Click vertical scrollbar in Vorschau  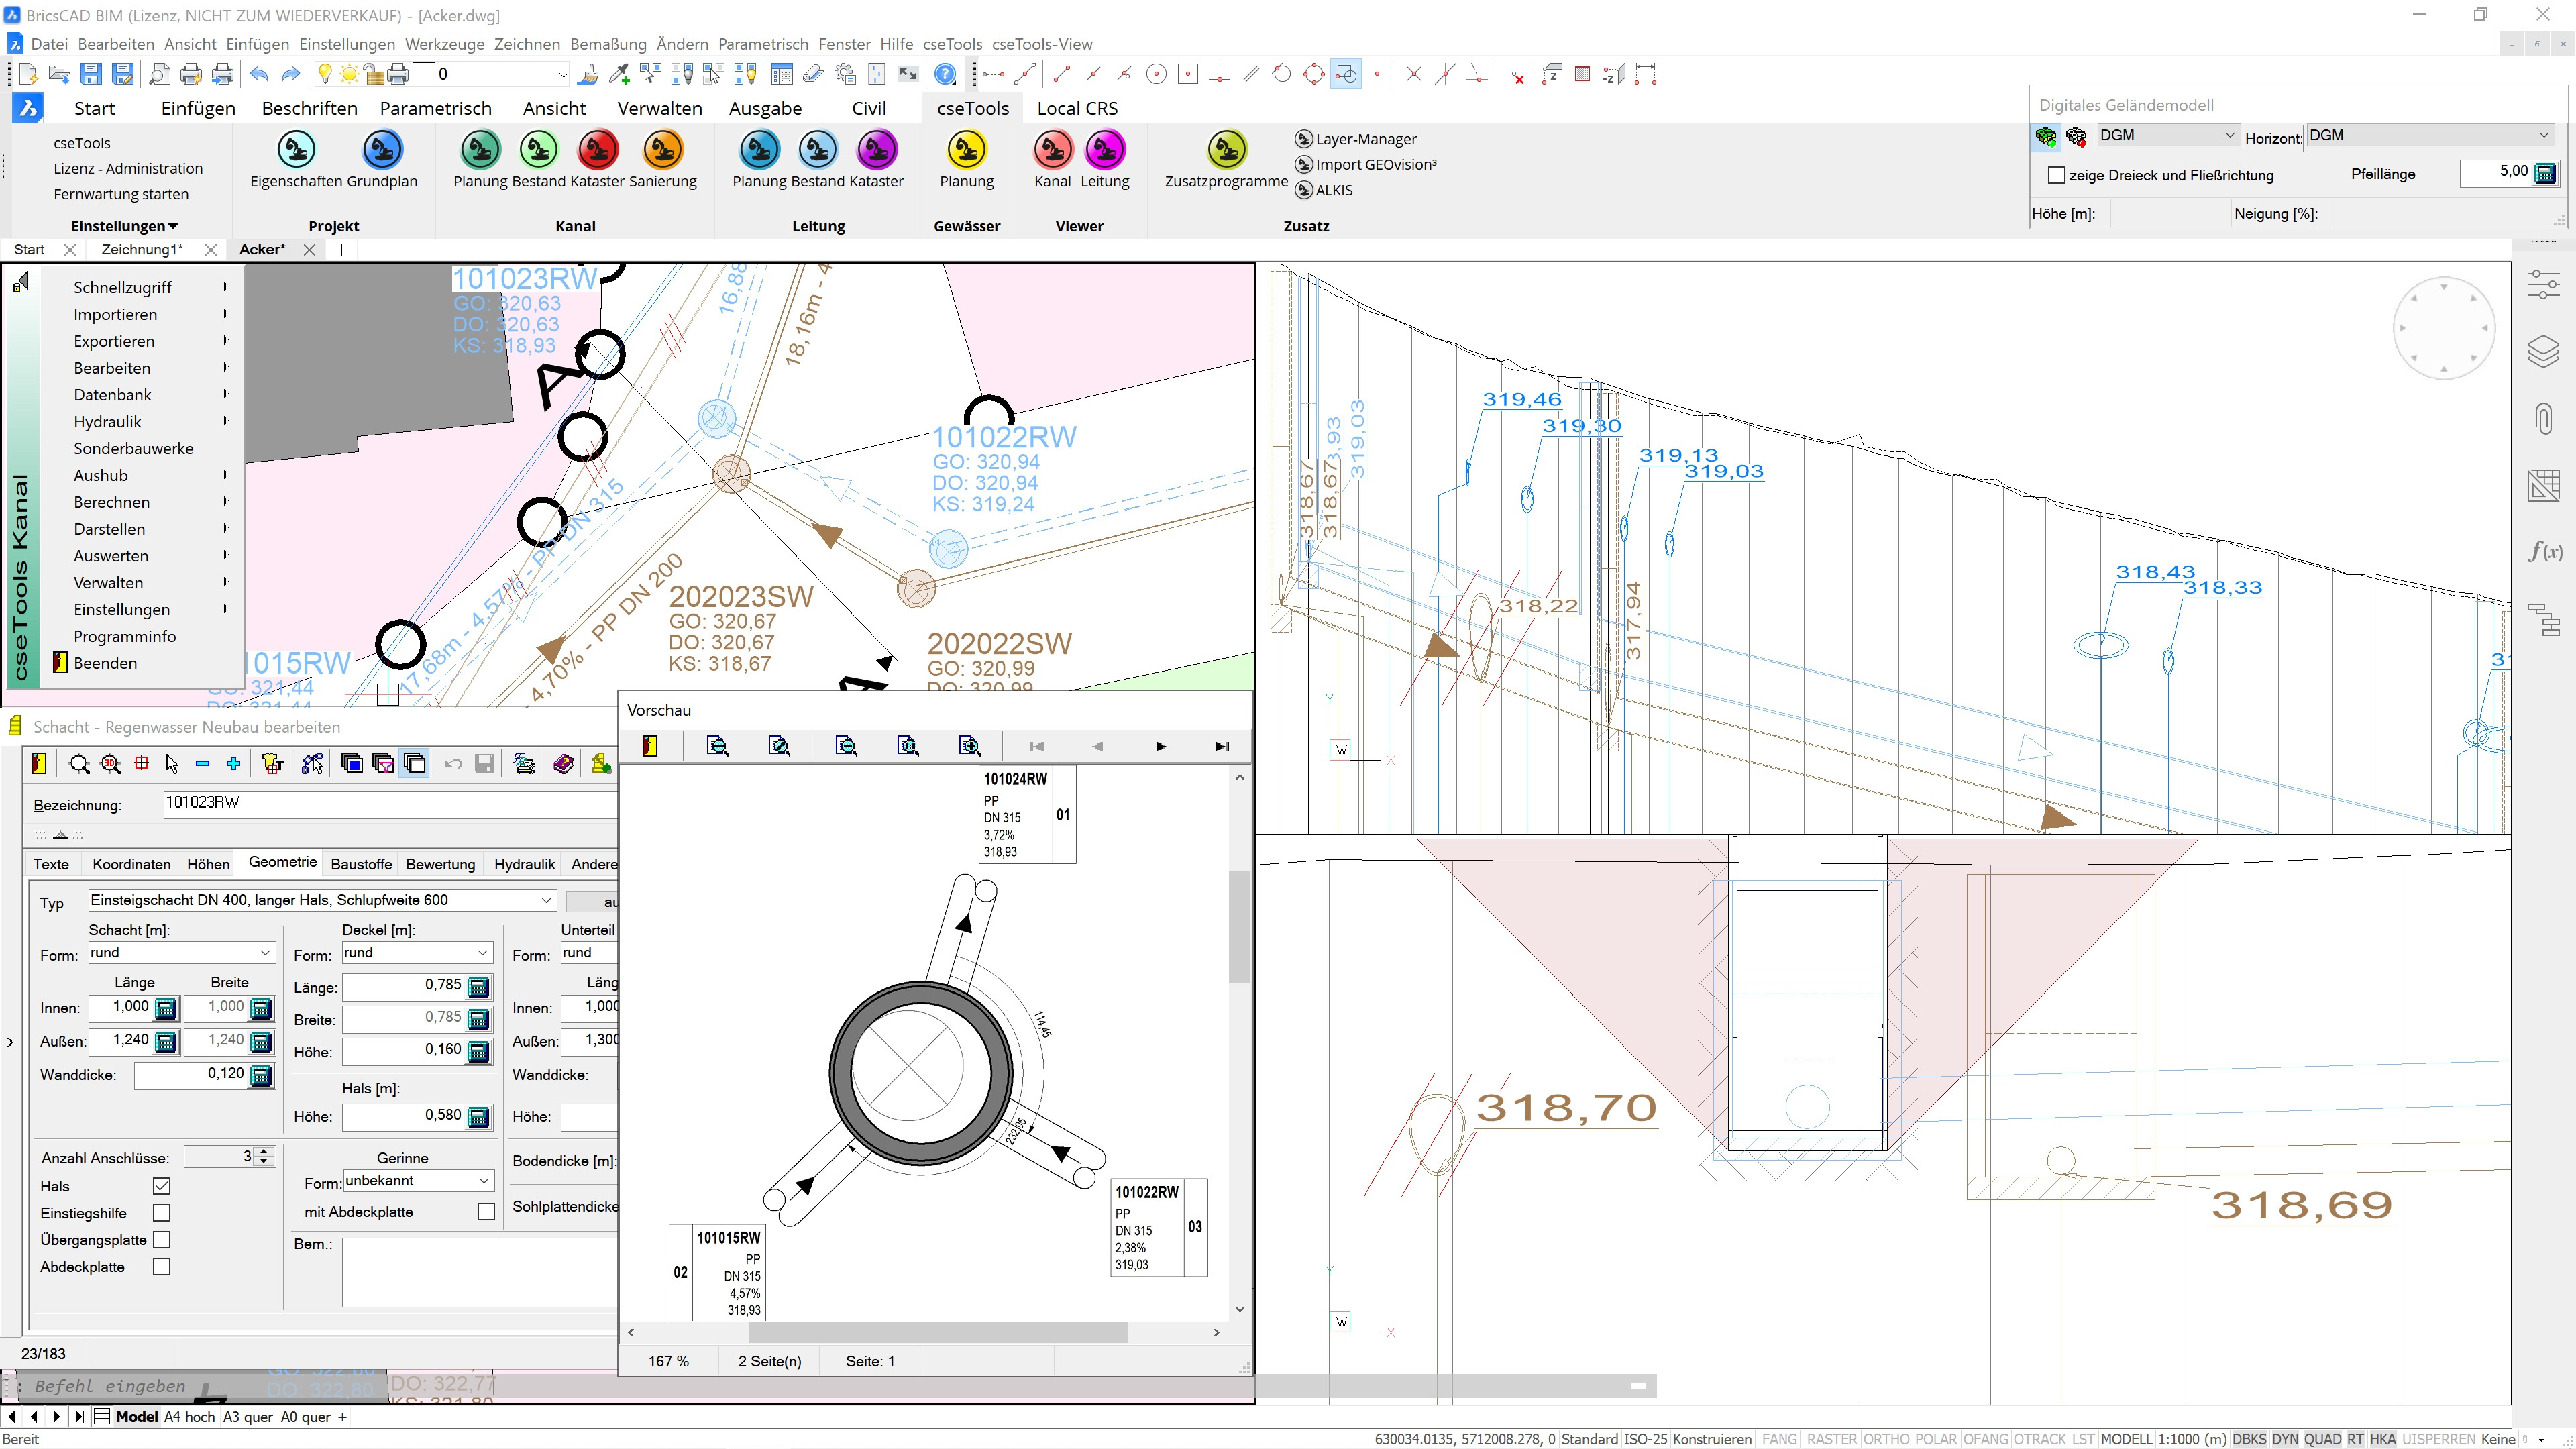1240,926
